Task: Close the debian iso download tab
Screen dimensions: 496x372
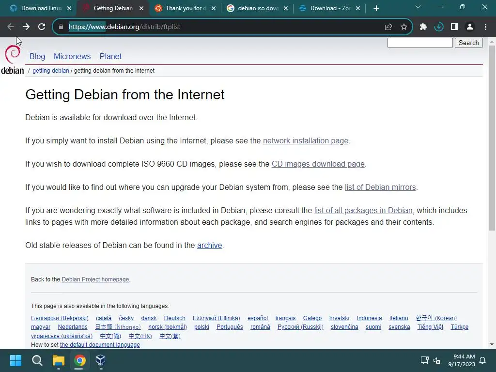Action: point(286,8)
